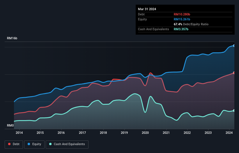Click the Equity row label in tooltip
The image size is (239, 153).
pos(142,19)
